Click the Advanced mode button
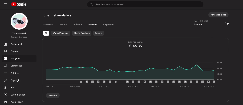243x105 pixels. (x=218, y=15)
